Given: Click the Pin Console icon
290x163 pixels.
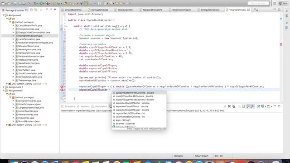Looking at the screenshot, I should click(x=258, y=106).
